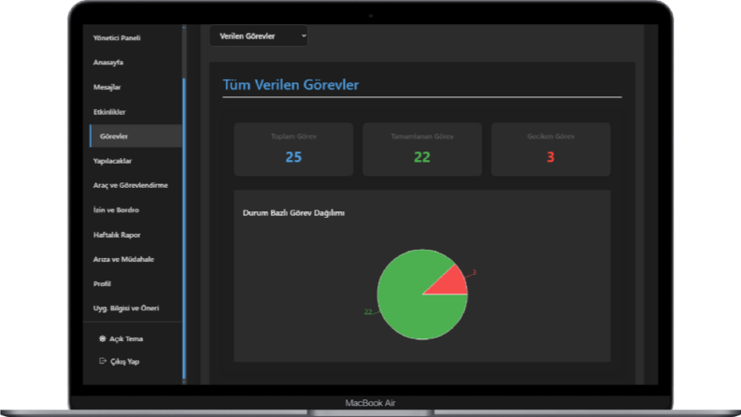Click the sun icon beside Açık Tema

[x=102, y=338]
